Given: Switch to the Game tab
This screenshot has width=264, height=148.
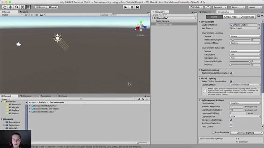Looking at the screenshot, I should [24, 12].
